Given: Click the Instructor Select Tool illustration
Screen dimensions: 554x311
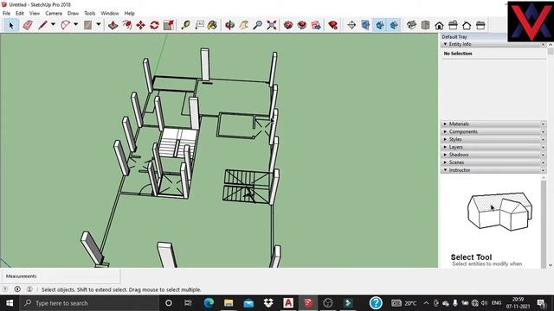Looking at the screenshot, I should click(499, 212).
